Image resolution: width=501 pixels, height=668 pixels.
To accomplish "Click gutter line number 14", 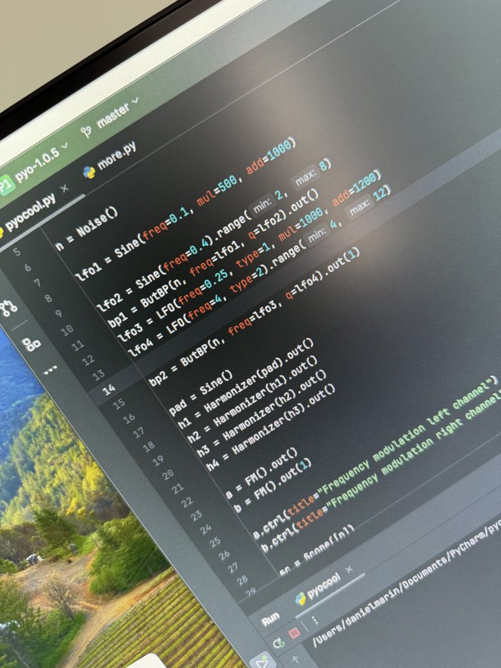I will pos(109,389).
